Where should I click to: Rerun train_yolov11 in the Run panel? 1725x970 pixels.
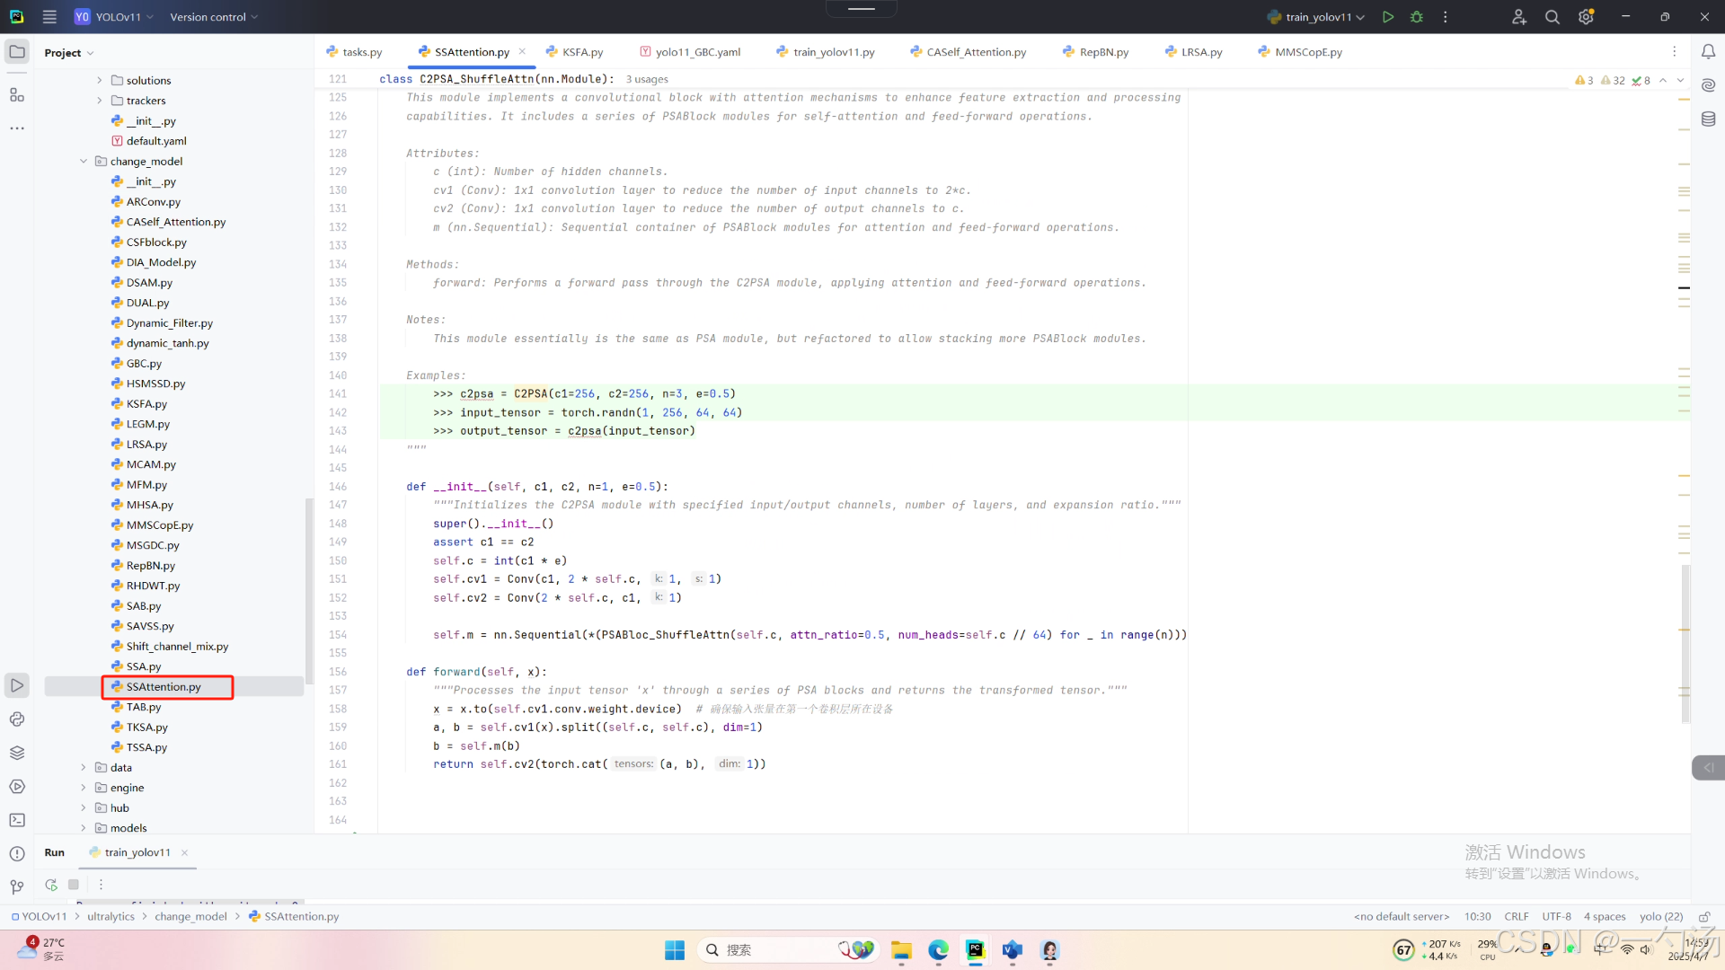pyautogui.click(x=51, y=885)
